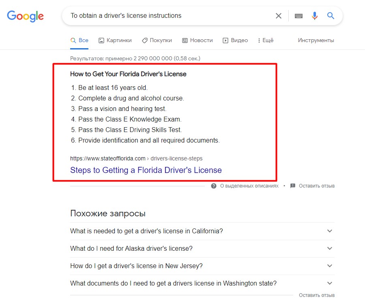Start voice search with microphone icon
This screenshot has width=365, height=305.
(314, 16)
